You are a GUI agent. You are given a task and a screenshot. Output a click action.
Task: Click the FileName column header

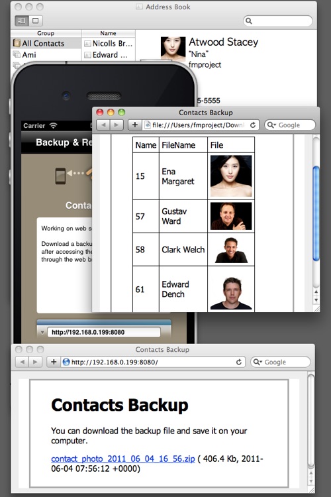pos(183,145)
